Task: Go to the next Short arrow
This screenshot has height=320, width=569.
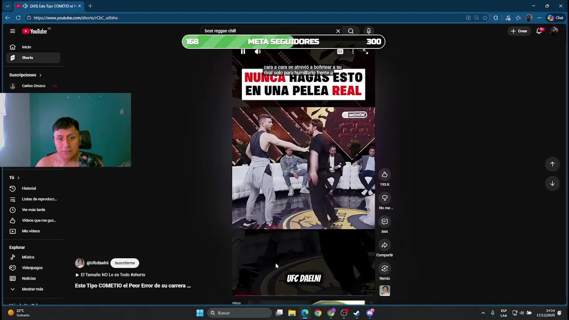Action: click(x=552, y=183)
